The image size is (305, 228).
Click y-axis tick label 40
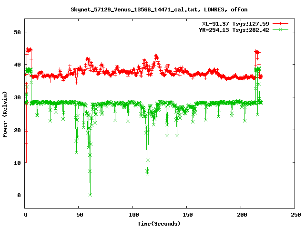coord(17,65)
